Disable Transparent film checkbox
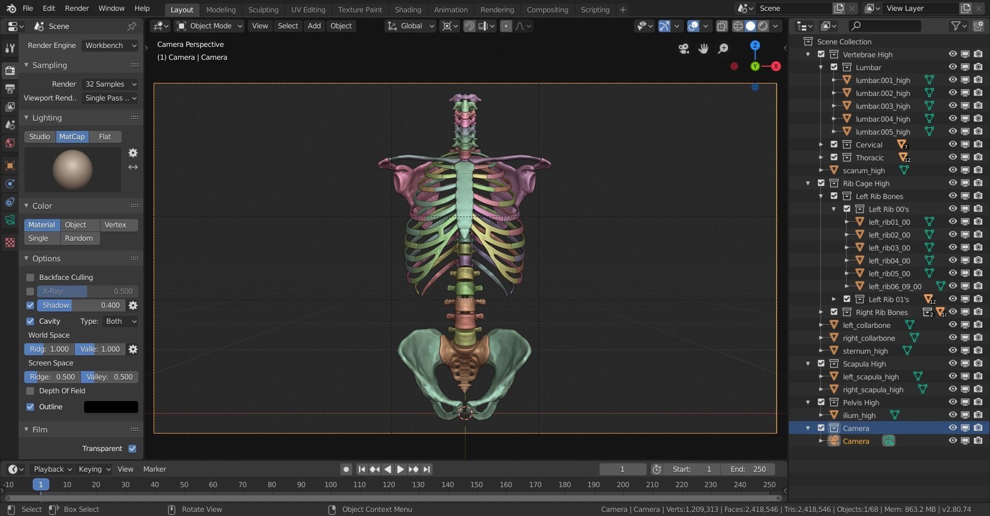 pos(132,448)
